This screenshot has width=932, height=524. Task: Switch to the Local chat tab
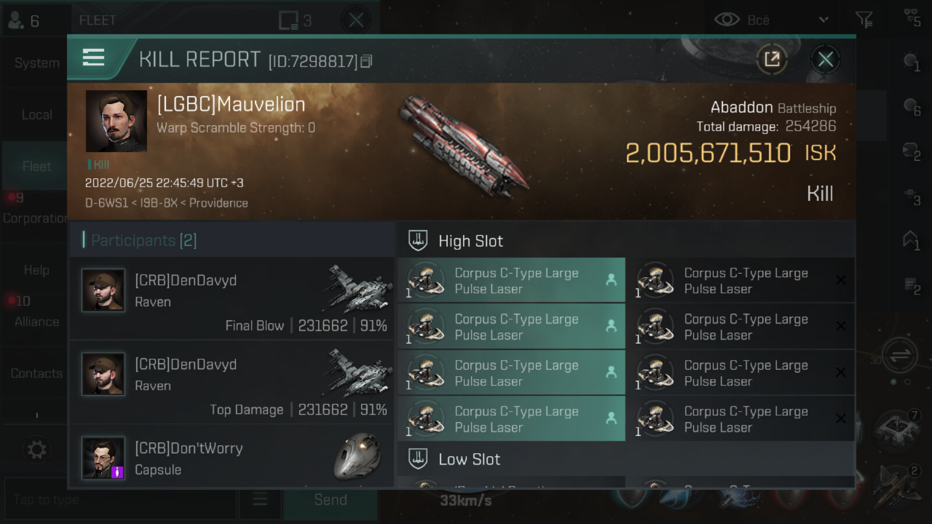coord(37,115)
